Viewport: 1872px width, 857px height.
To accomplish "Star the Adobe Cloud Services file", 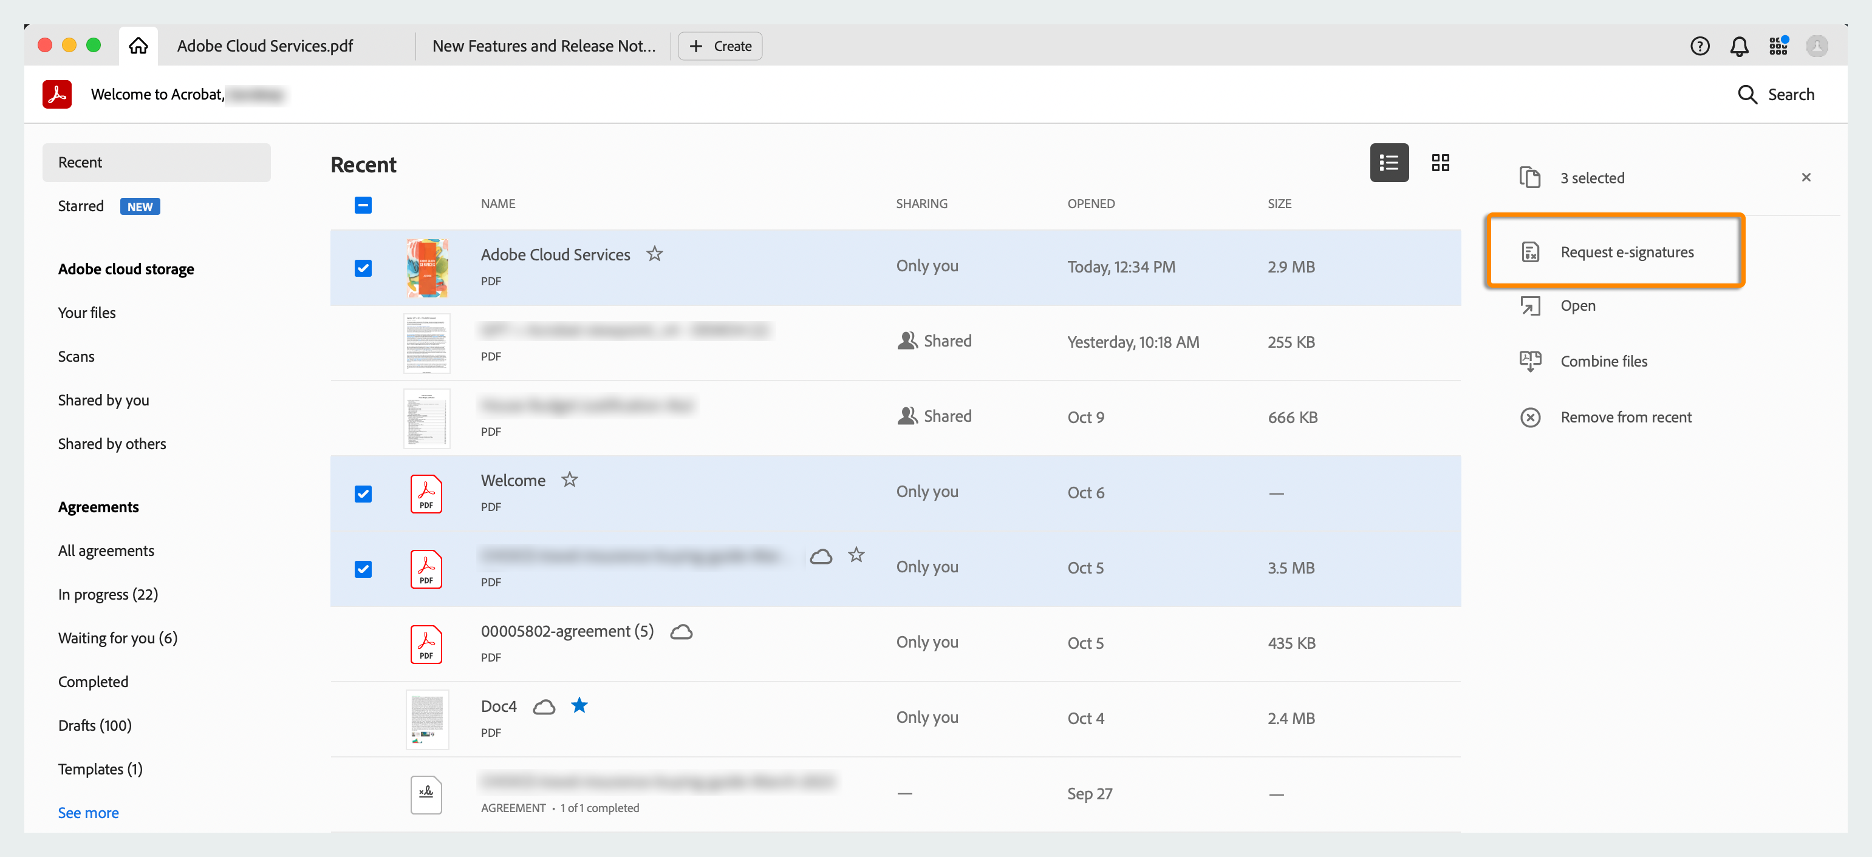I will (654, 254).
